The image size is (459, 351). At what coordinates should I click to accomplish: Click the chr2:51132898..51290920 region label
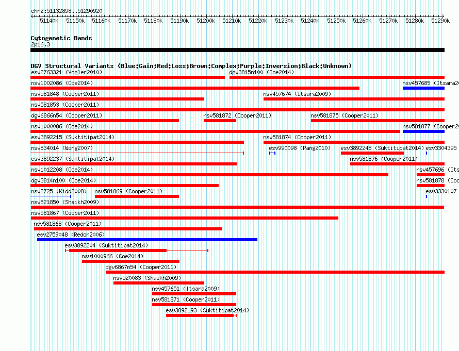[x=67, y=11]
